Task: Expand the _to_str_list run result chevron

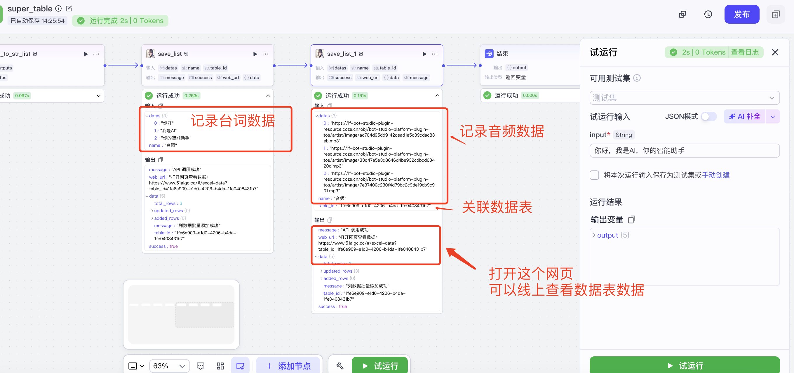Action: point(99,96)
